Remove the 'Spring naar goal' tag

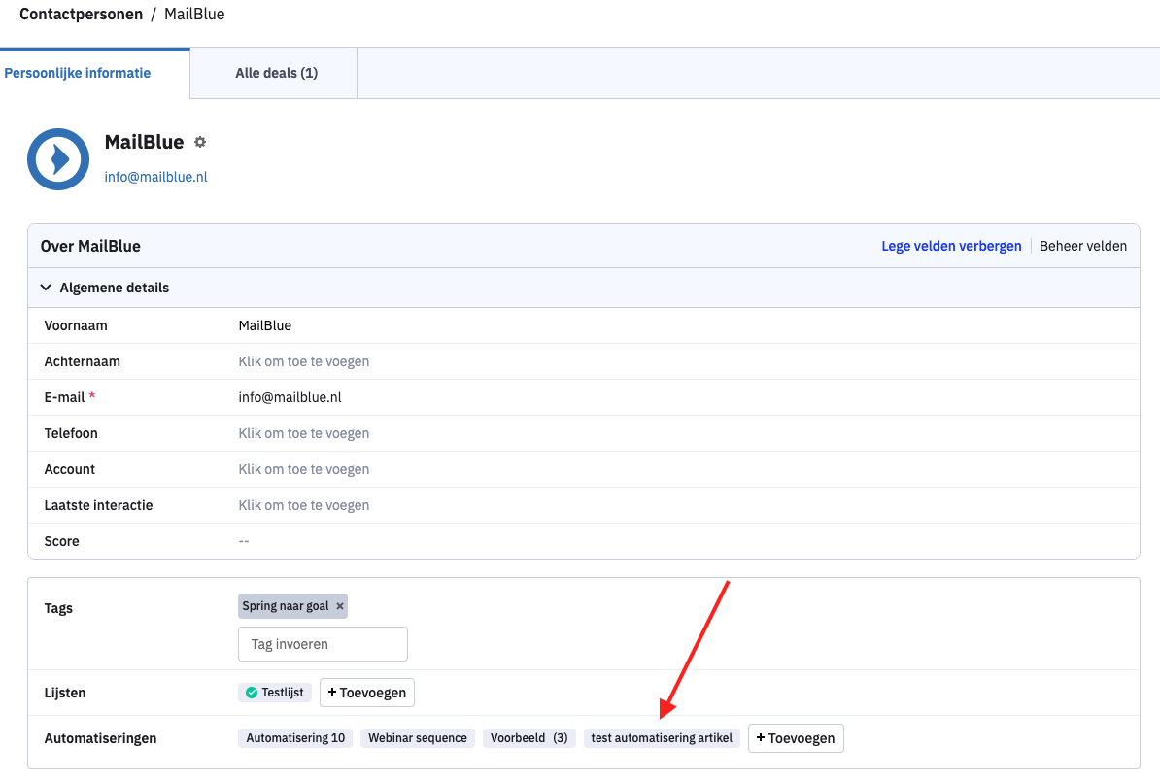coord(340,606)
